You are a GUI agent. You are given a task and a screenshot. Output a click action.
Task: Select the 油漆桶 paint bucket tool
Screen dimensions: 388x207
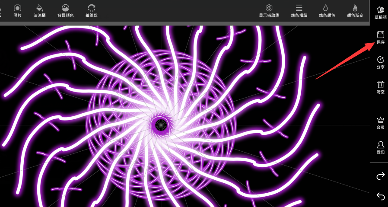coord(40,11)
